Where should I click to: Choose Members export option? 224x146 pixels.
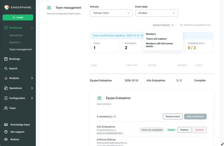(151, 34)
